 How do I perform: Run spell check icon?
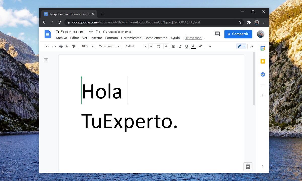(67, 46)
